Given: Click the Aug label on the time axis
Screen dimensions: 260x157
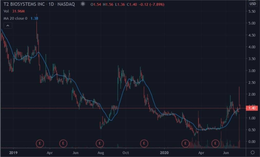Looking at the screenshot, I should tap(101, 153).
